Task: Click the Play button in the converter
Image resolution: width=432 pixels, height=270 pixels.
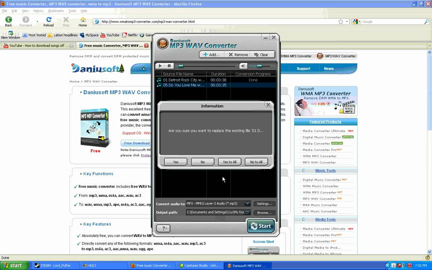Action: click(160, 66)
